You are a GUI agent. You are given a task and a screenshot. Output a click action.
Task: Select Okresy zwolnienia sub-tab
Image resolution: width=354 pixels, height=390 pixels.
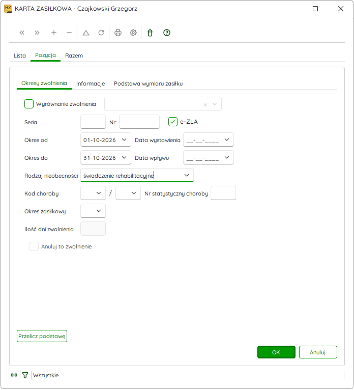44,83
